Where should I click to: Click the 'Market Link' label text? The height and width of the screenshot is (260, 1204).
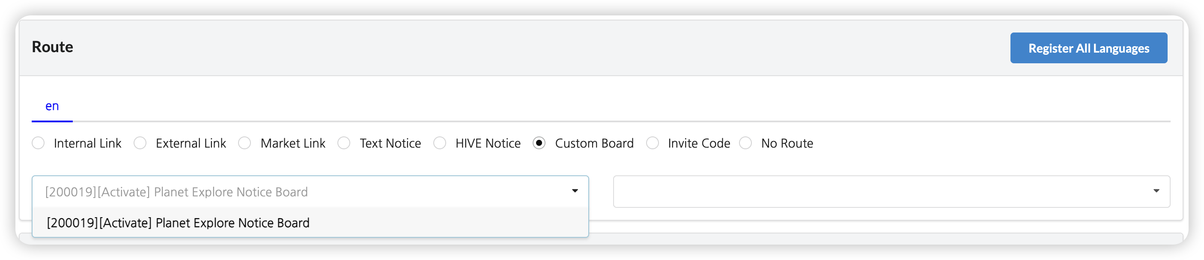point(292,143)
